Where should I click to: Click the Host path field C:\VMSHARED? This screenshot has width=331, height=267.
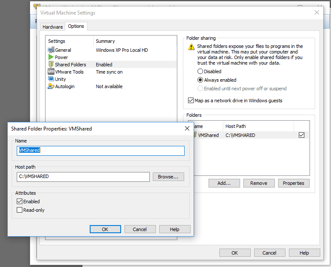coord(83,177)
